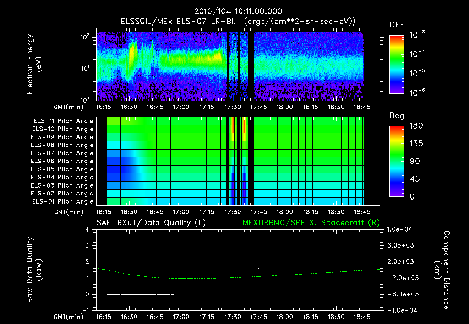
Task: Click SAF_BXuT/Data Quality (L) legend title
Action: coord(151,223)
